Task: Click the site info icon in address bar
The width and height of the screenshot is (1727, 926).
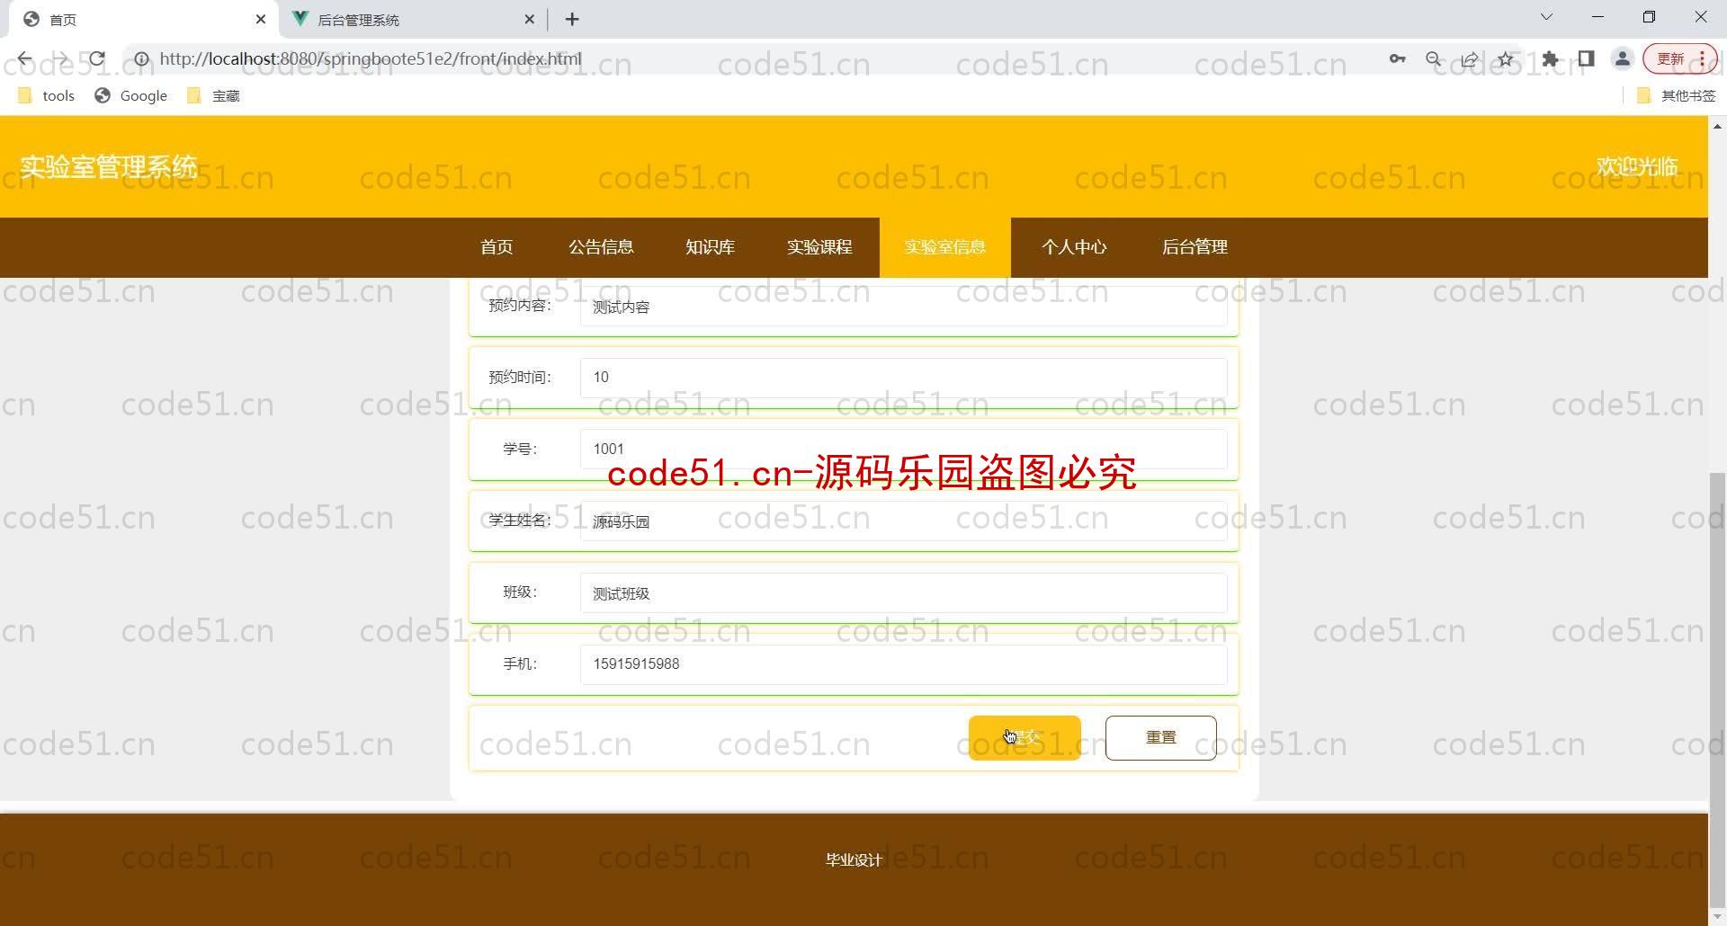Action: point(141,59)
